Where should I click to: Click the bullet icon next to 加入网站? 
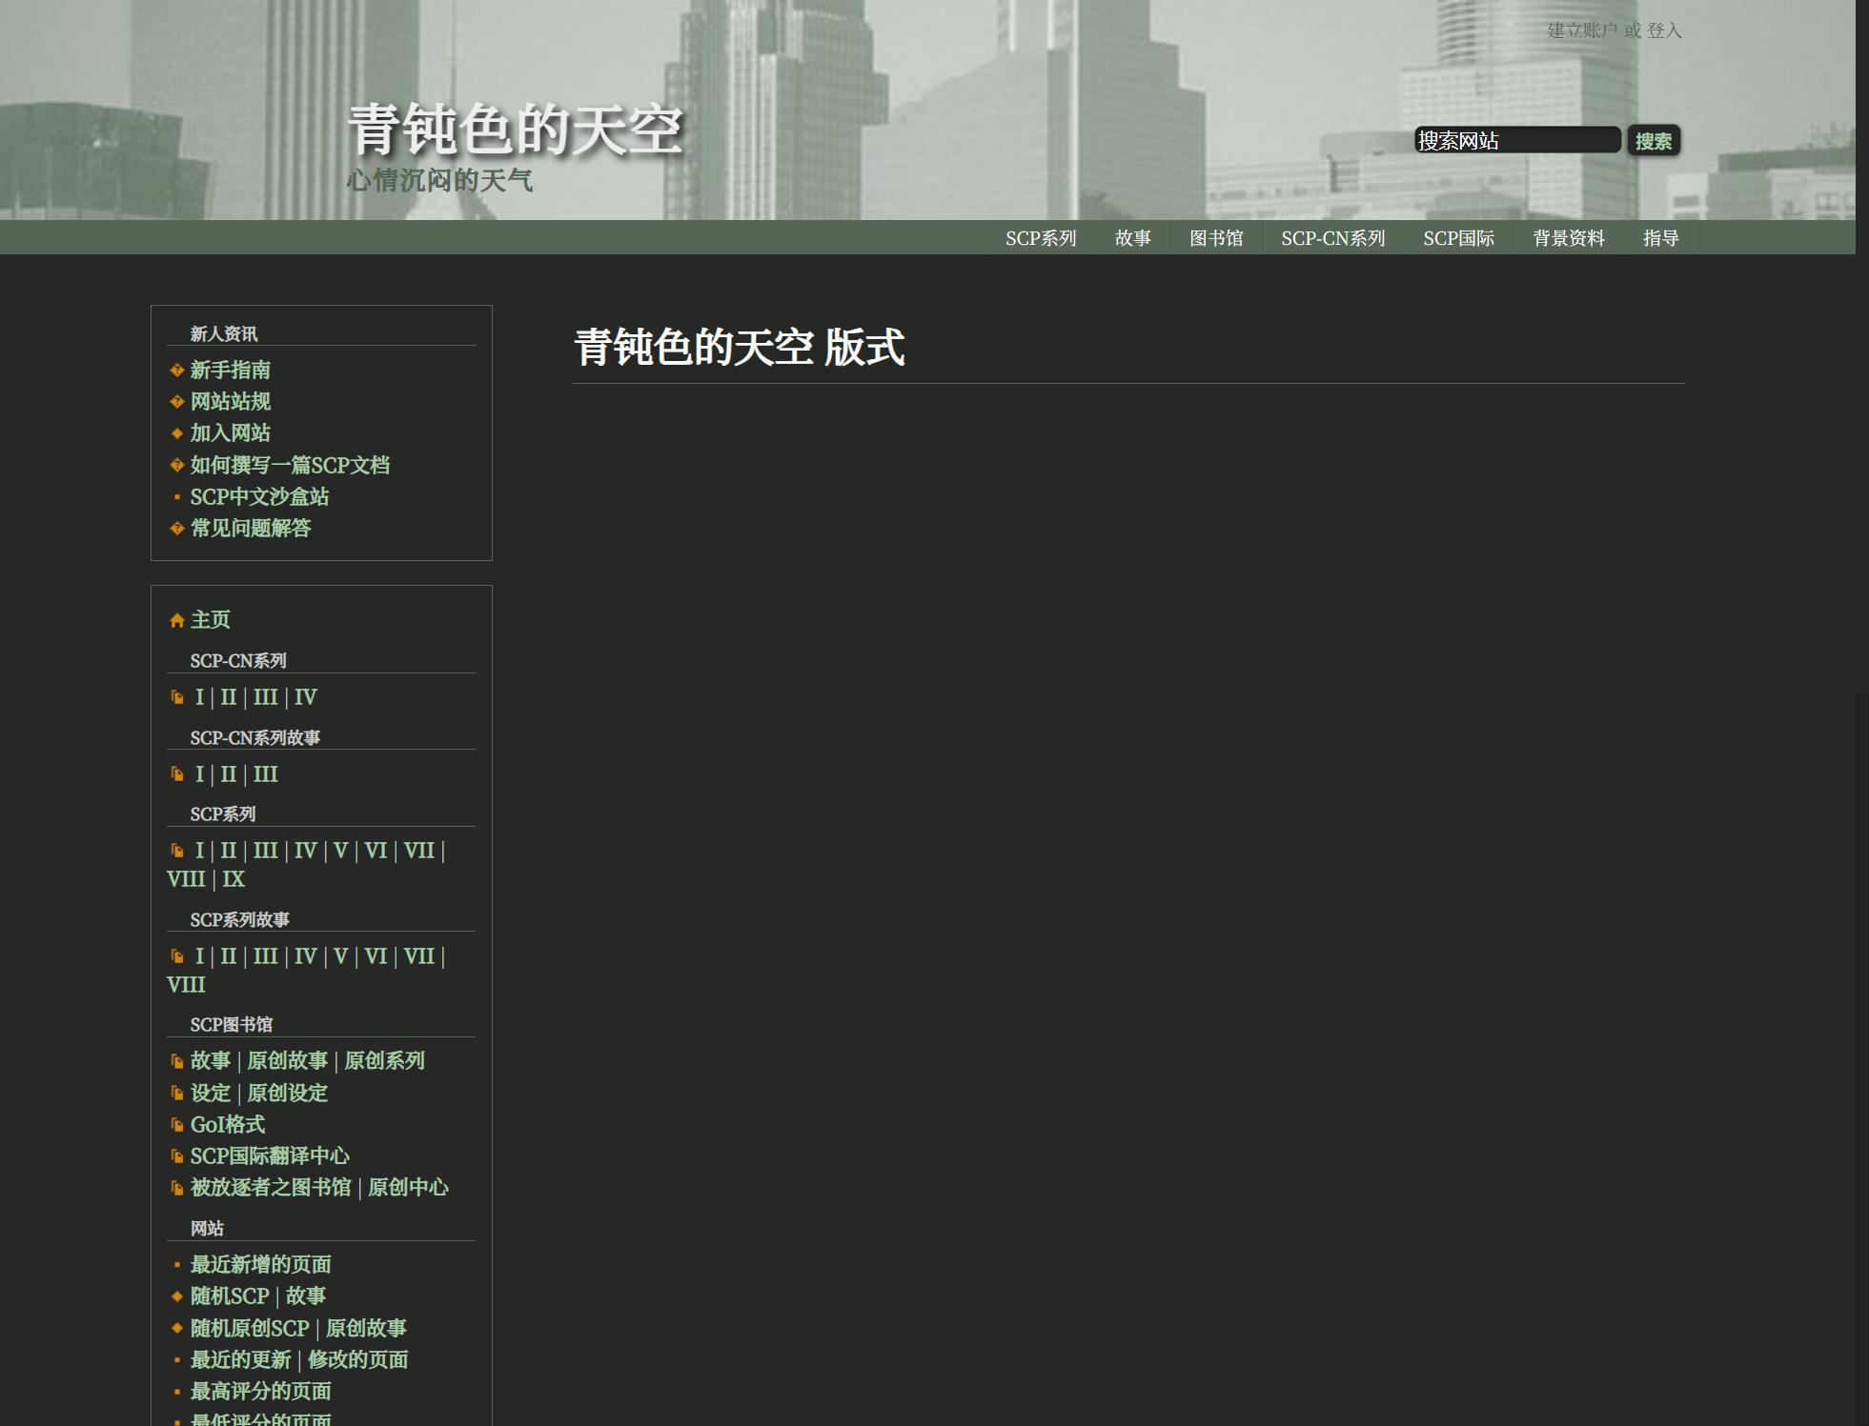click(176, 433)
